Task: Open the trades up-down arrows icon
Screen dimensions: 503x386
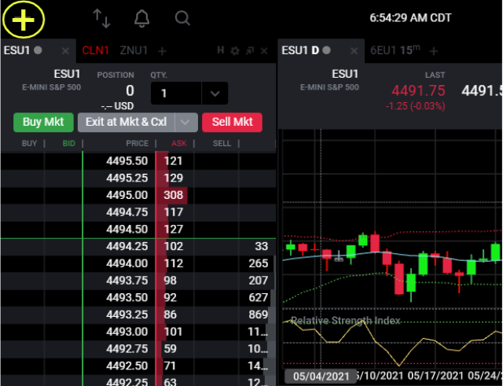Action: 101,18
